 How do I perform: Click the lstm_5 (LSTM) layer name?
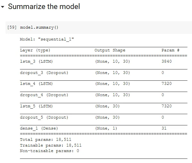click(36, 106)
